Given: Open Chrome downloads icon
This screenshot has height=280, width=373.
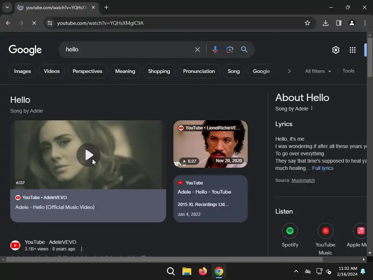Looking at the screenshot, I should (x=326, y=23).
